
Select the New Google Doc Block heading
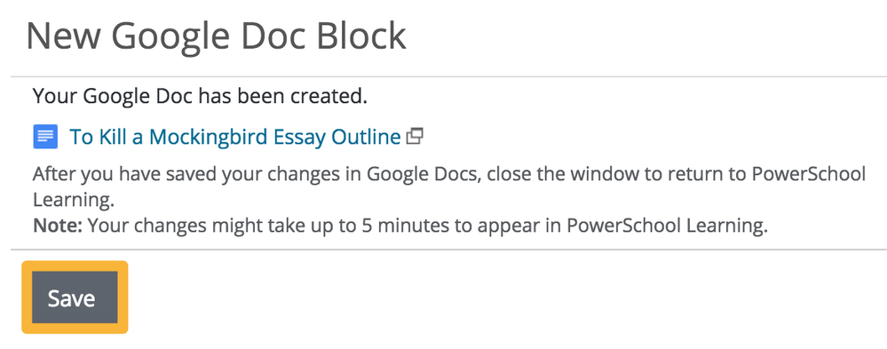[x=216, y=36]
